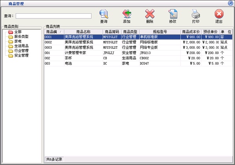Image resolution: width=235 pixels, height=165 pixels.
Task: Select the 全部 red folder
Action: [11, 32]
